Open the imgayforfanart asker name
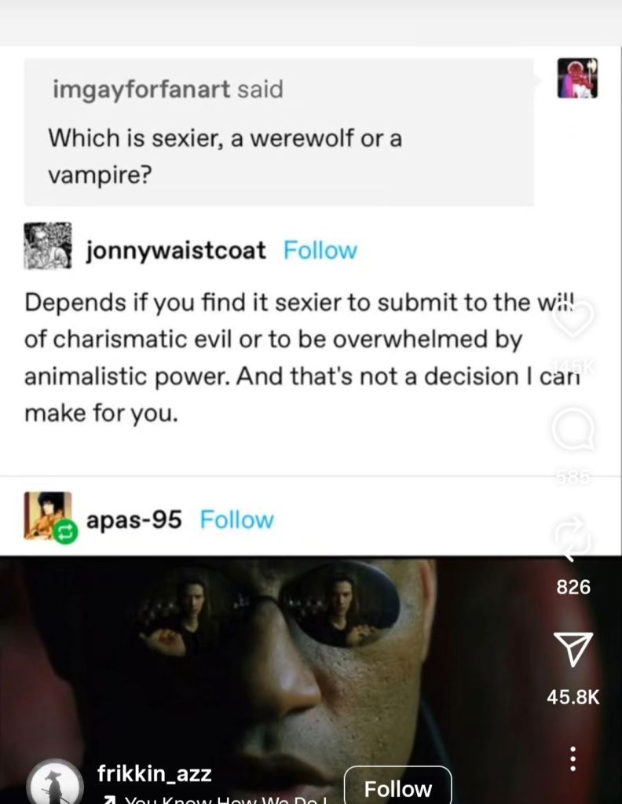 click(x=141, y=90)
